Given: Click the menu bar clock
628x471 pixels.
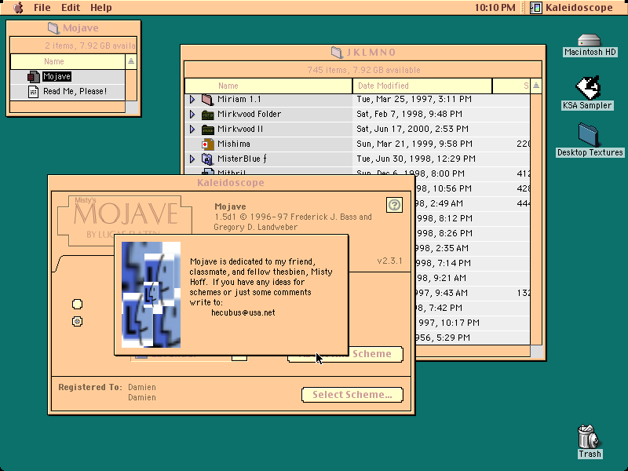Looking at the screenshot, I should coord(495,7).
